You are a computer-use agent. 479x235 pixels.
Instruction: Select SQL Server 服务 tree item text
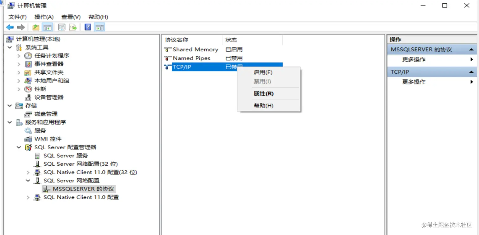pos(66,156)
